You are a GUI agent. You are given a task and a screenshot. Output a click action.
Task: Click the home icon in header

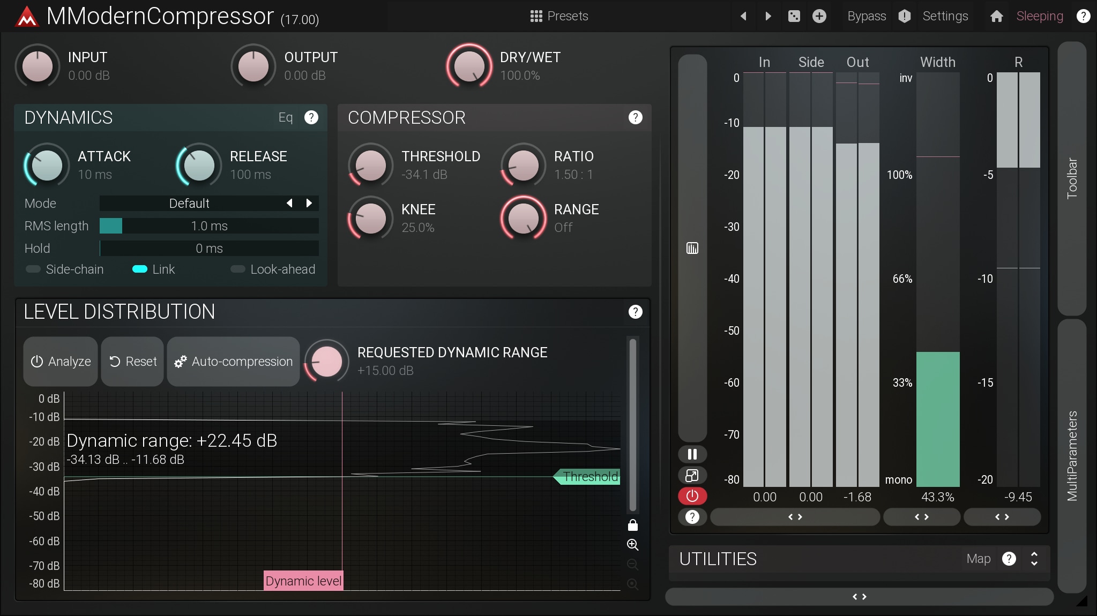996,16
